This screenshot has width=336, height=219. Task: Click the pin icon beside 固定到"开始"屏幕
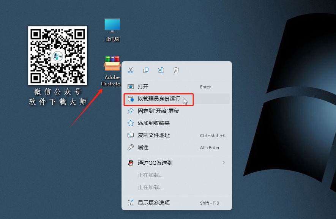(x=131, y=111)
